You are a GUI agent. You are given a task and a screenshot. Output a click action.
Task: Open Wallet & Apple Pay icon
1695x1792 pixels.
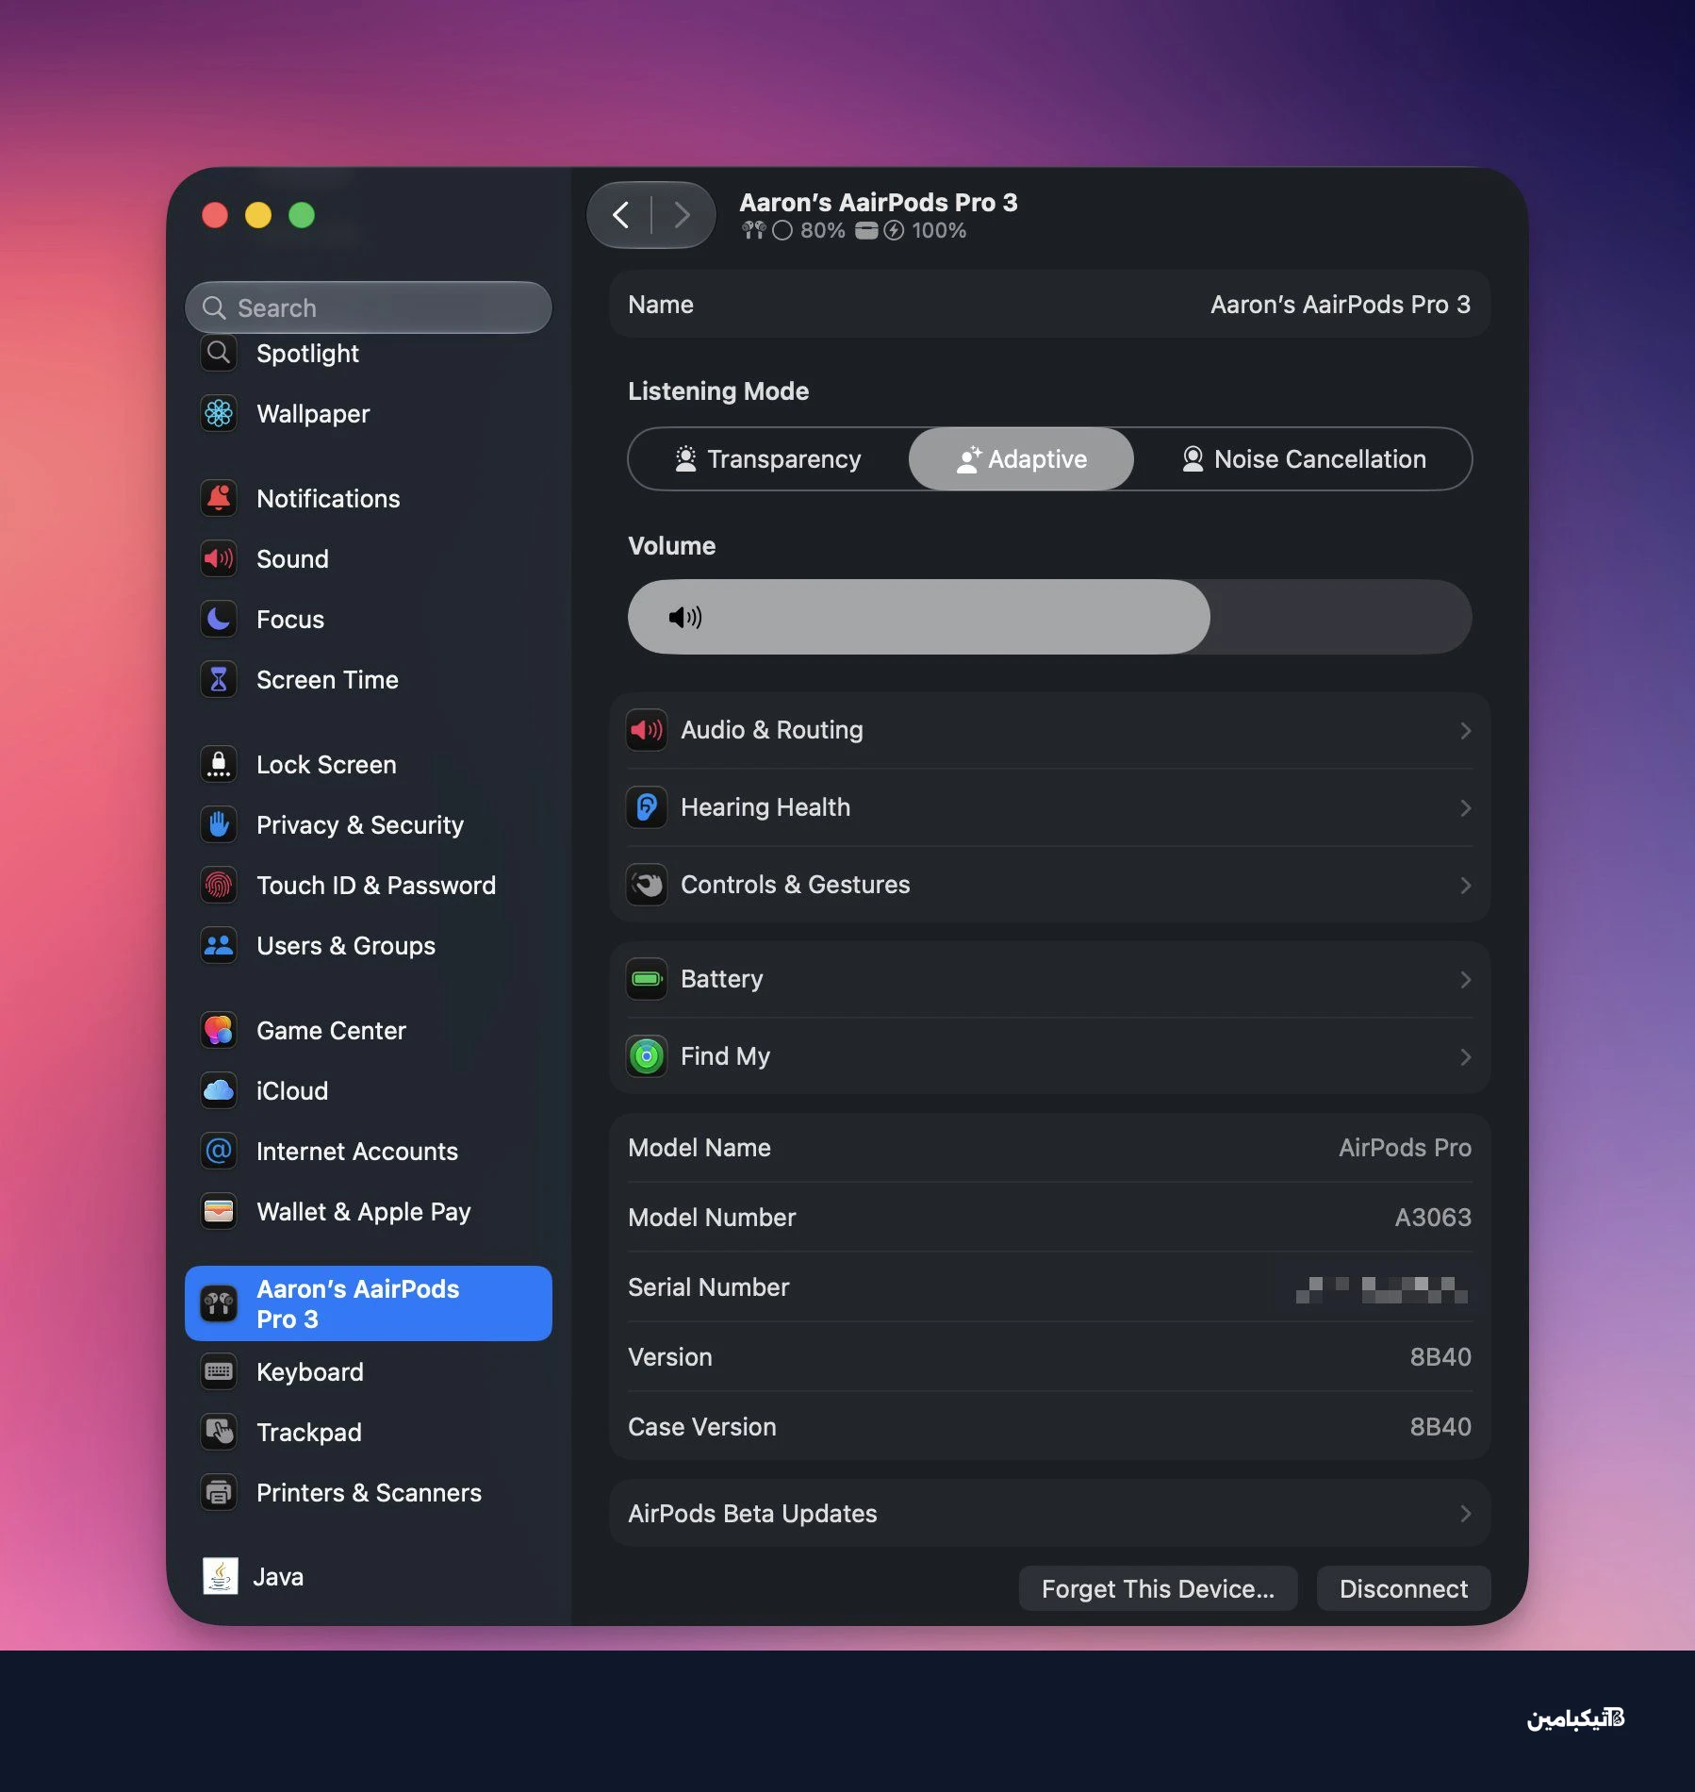click(219, 1211)
